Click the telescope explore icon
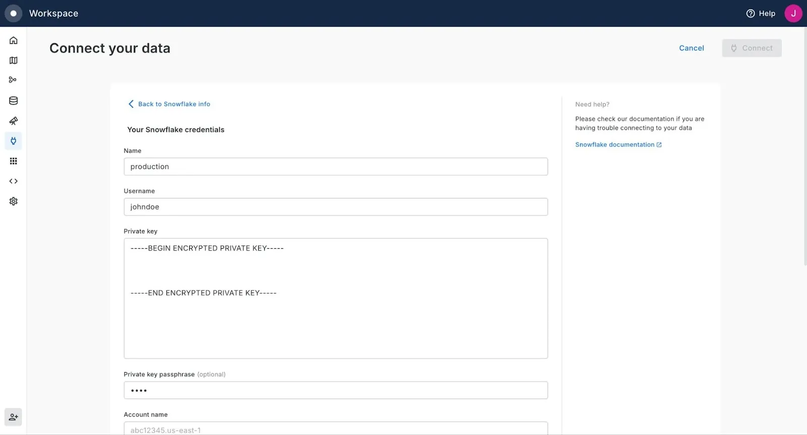Image resolution: width=807 pixels, height=435 pixels. [x=14, y=121]
